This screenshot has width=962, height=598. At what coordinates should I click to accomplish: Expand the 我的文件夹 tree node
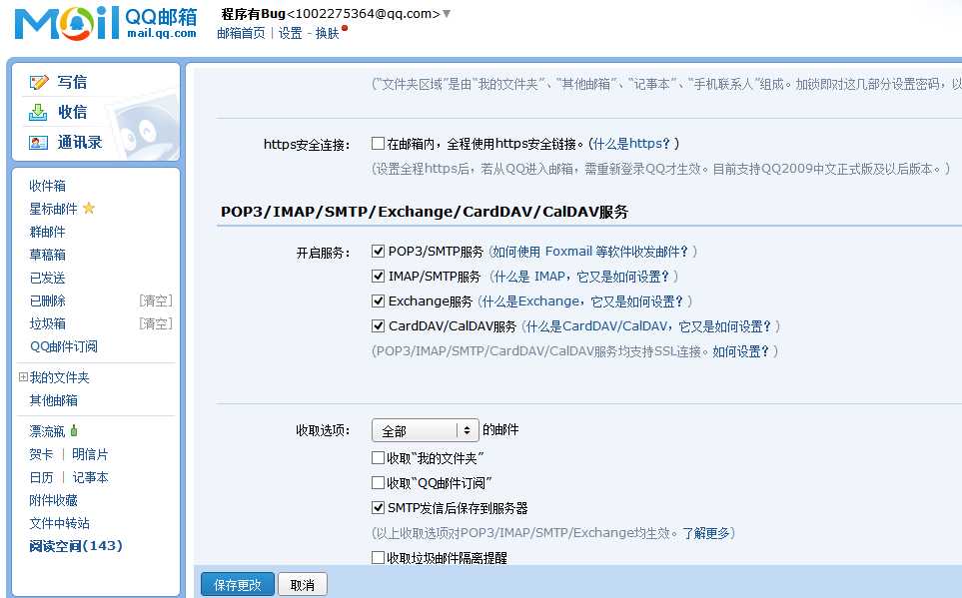tap(23, 377)
